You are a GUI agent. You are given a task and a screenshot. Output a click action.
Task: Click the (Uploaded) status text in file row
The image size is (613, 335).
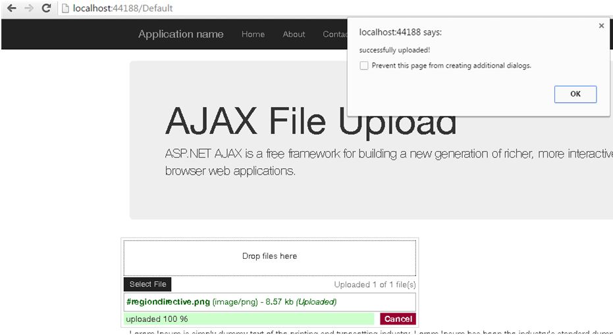pos(316,302)
